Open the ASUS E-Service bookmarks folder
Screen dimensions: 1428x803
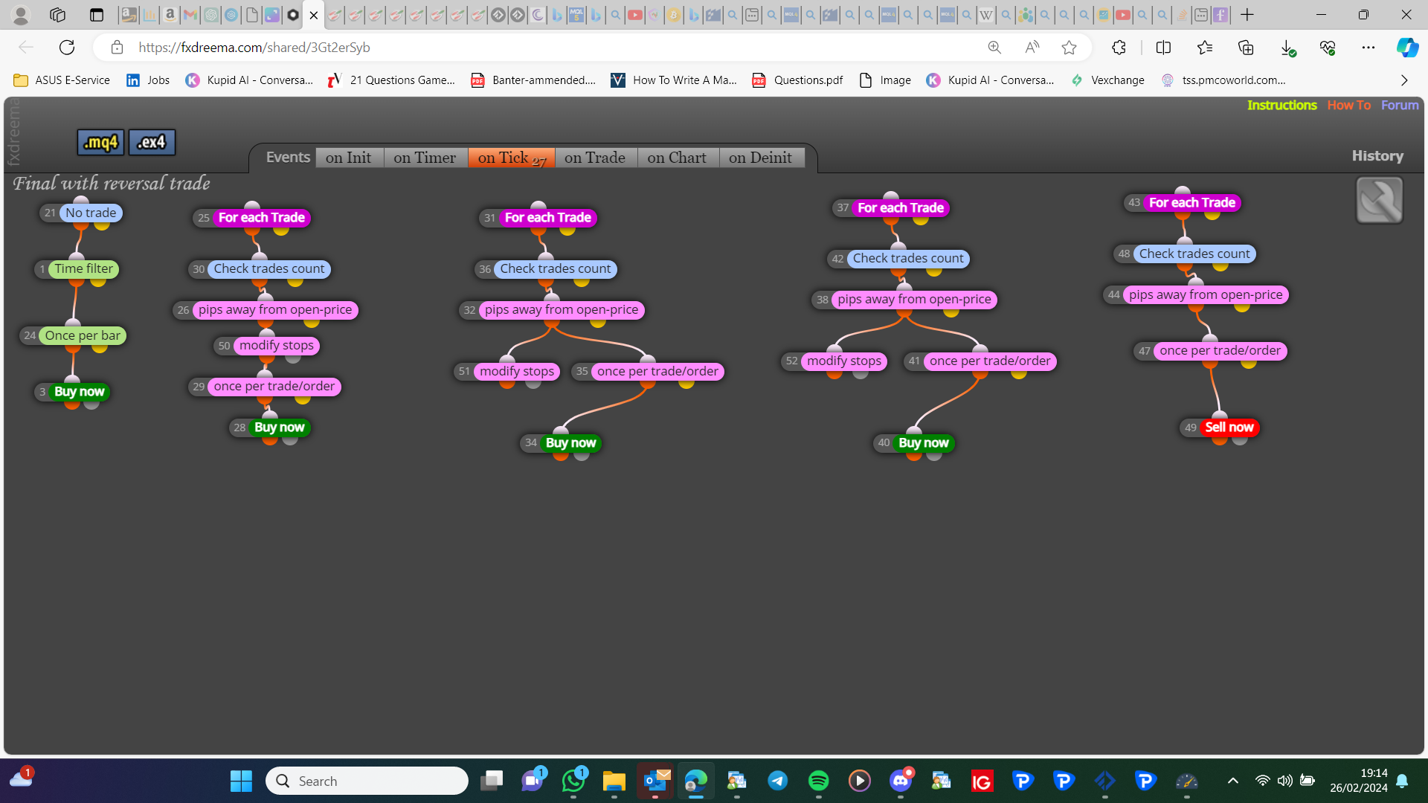click(x=62, y=80)
